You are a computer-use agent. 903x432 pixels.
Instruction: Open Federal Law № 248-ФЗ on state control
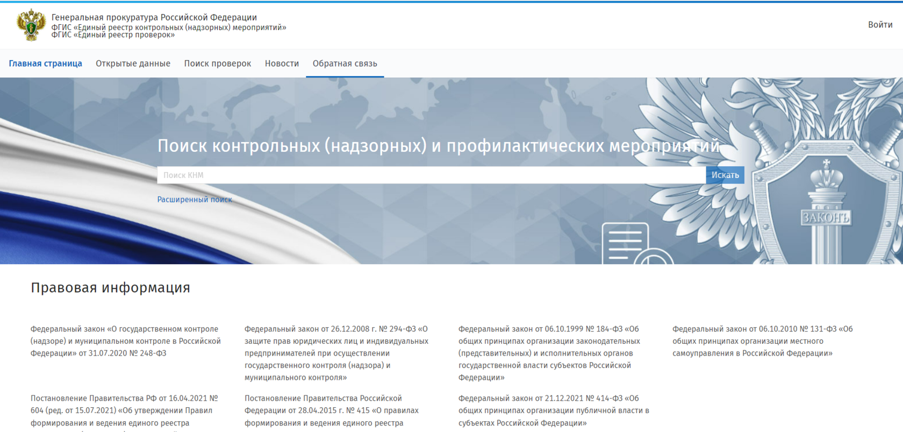[x=126, y=341]
